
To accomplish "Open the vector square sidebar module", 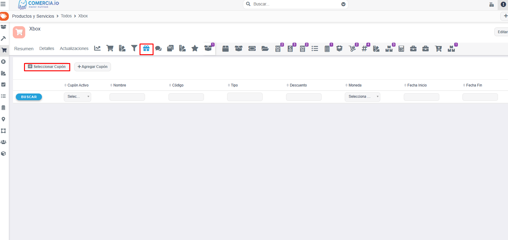I will click(x=3, y=131).
